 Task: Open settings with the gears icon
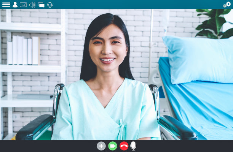pos(227,5)
